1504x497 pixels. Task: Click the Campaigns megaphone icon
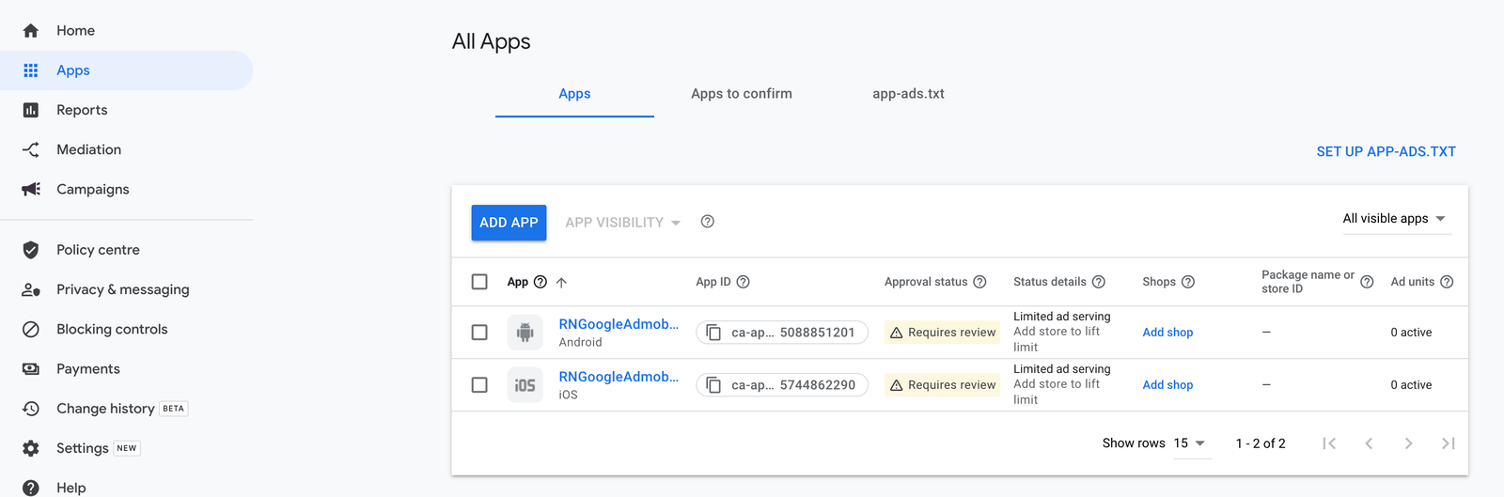[31, 189]
